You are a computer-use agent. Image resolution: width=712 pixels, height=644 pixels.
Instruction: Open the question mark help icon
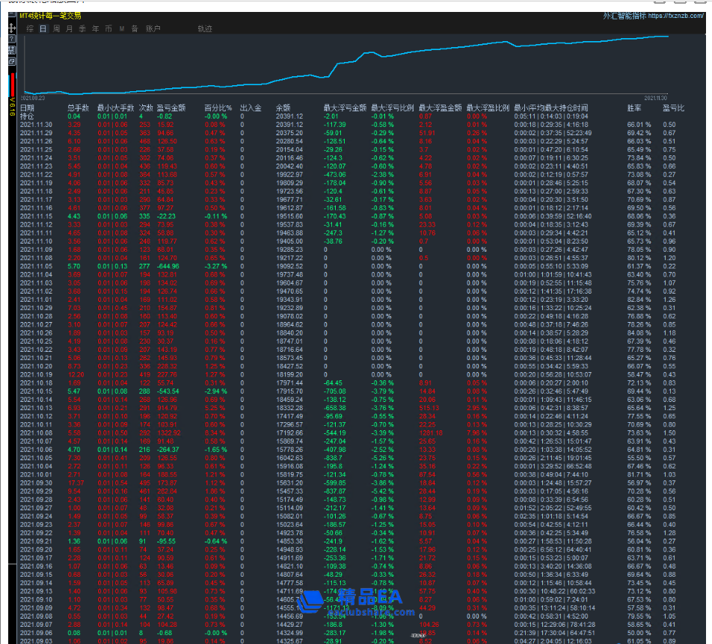tap(12, 39)
